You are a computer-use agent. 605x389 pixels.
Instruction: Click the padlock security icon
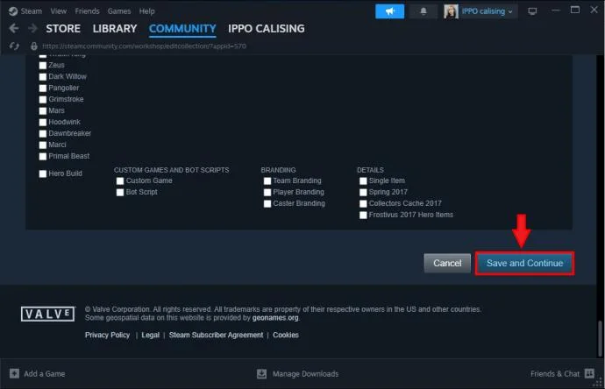coord(34,46)
